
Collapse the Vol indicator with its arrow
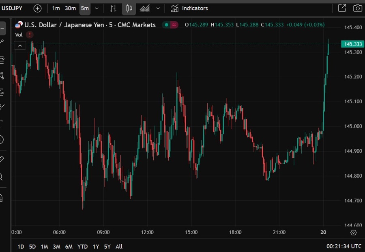[x=20, y=45]
